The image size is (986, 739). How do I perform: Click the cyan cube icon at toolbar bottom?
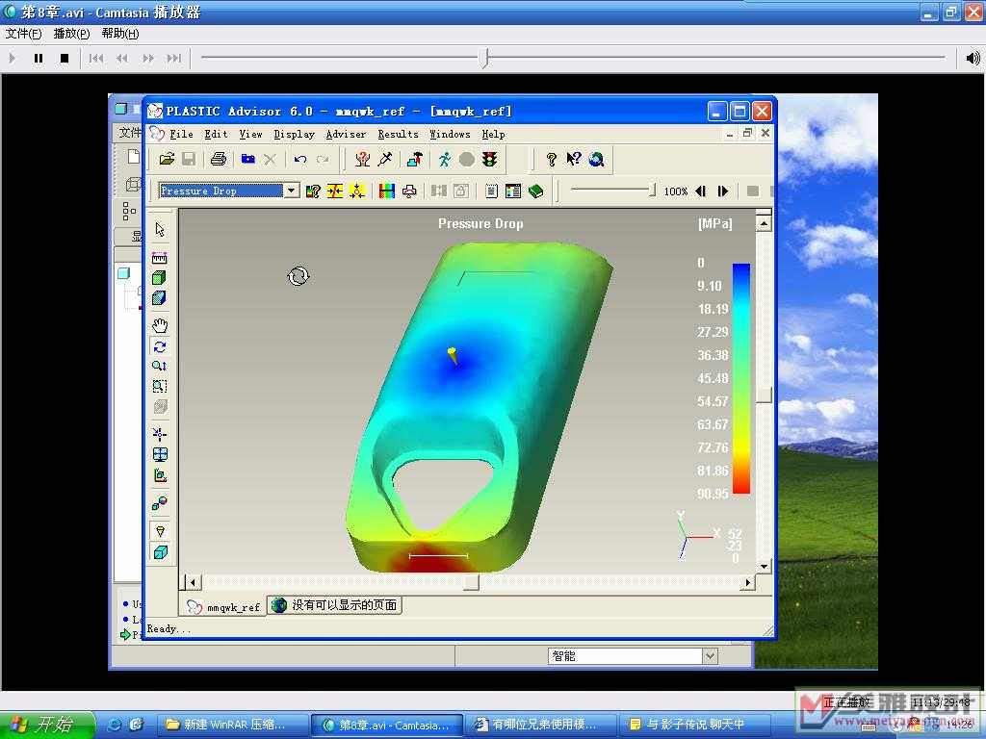coord(161,552)
